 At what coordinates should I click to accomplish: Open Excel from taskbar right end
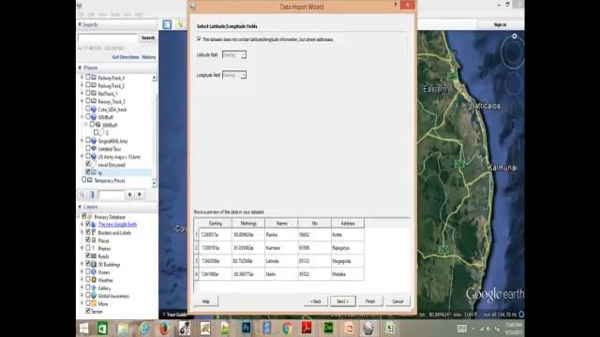point(390,329)
